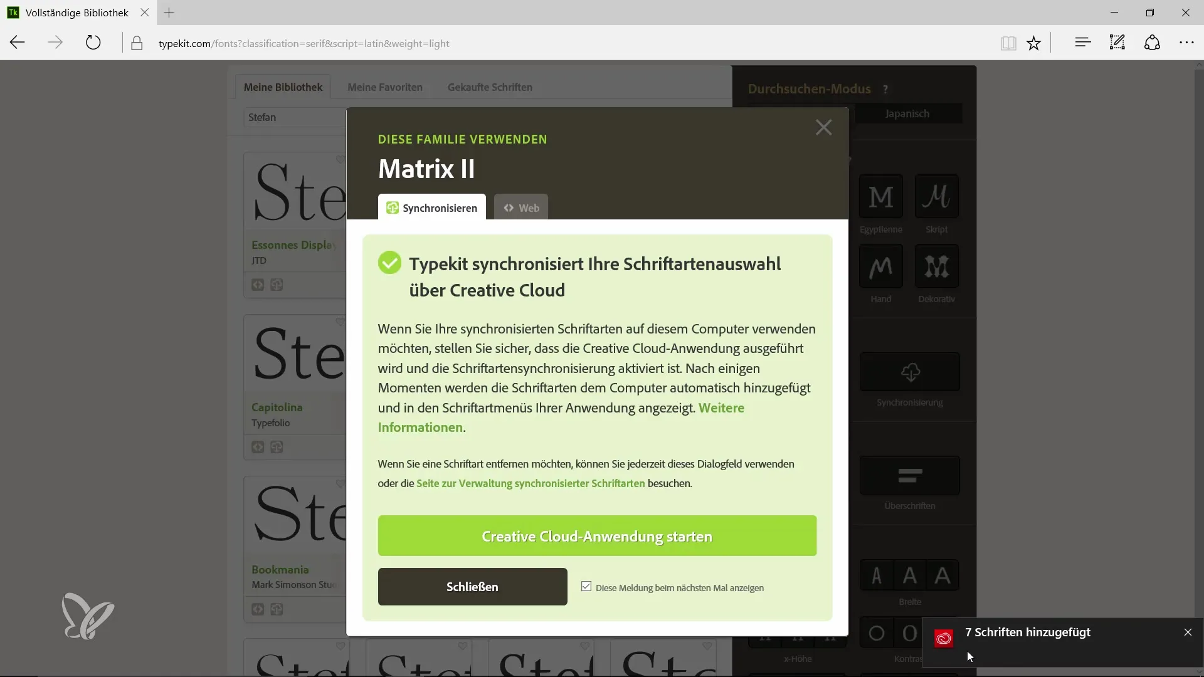This screenshot has height=677, width=1204.
Task: Close the Vollständige Bibliothek browser tab
Action: (144, 13)
